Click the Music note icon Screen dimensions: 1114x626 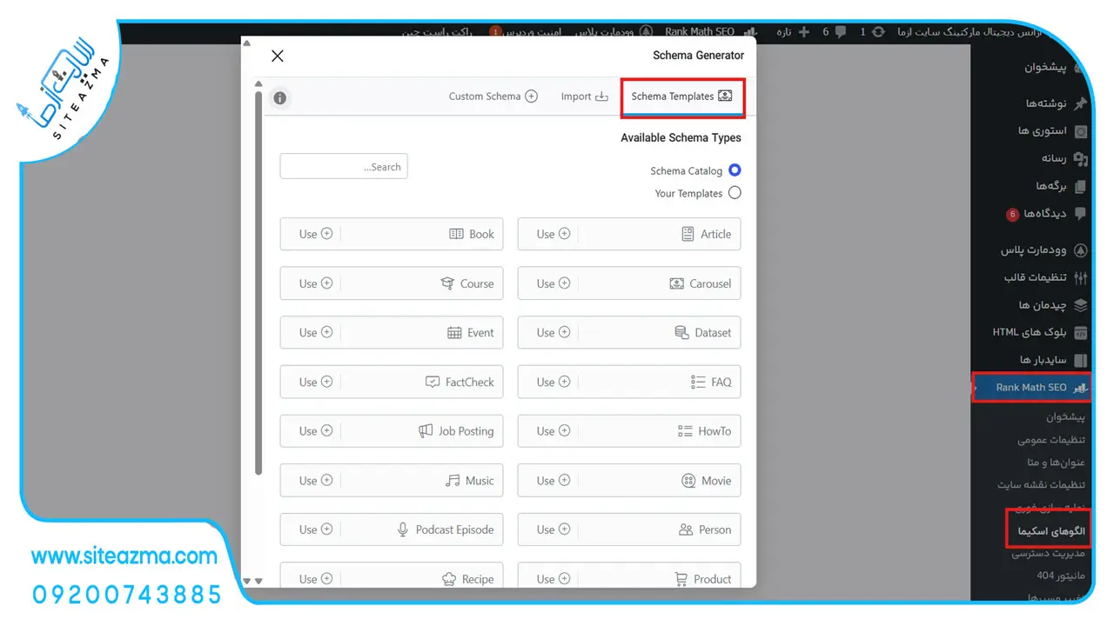(x=453, y=480)
